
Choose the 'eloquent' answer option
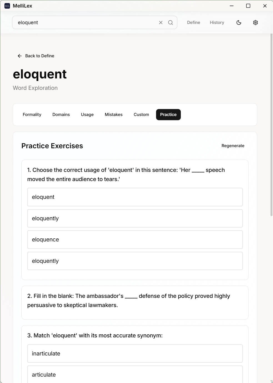[135, 197]
